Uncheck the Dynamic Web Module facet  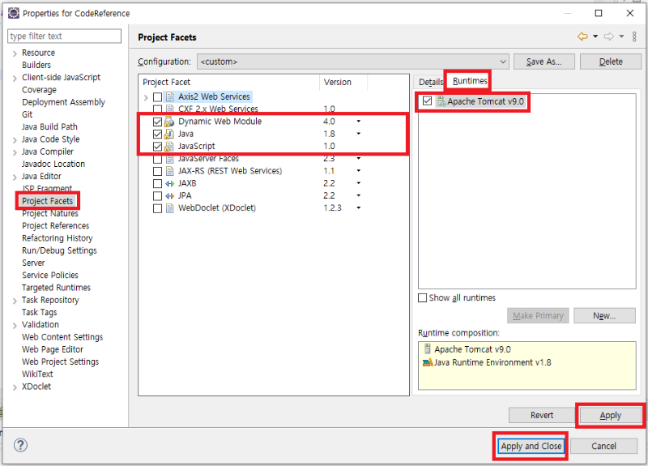pos(157,122)
